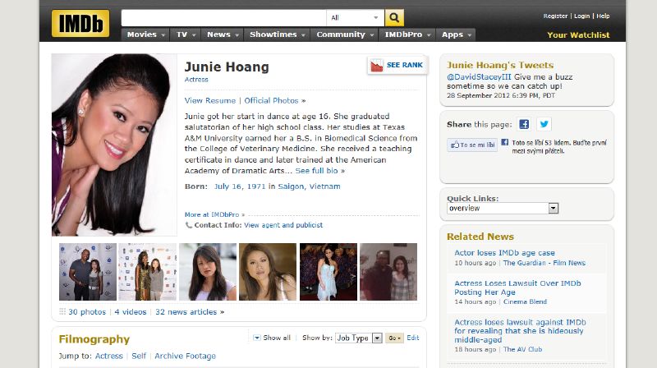Screen dimensions: 657x368
Task: Open the search category 'All' dropdown
Action: pos(355,17)
